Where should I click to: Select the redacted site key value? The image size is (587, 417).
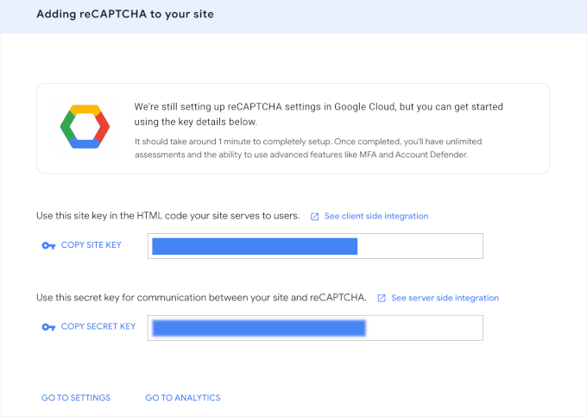pos(255,246)
